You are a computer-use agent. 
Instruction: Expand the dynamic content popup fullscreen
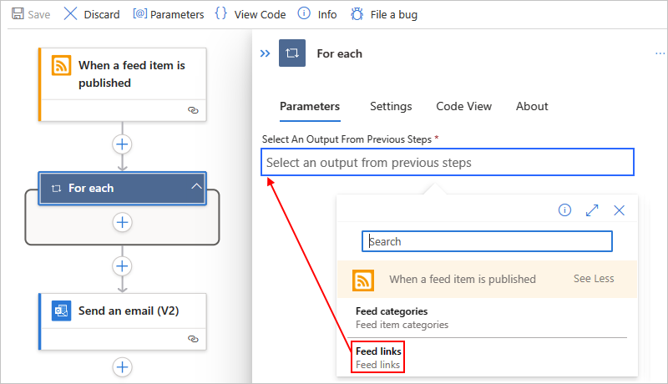[x=592, y=210]
